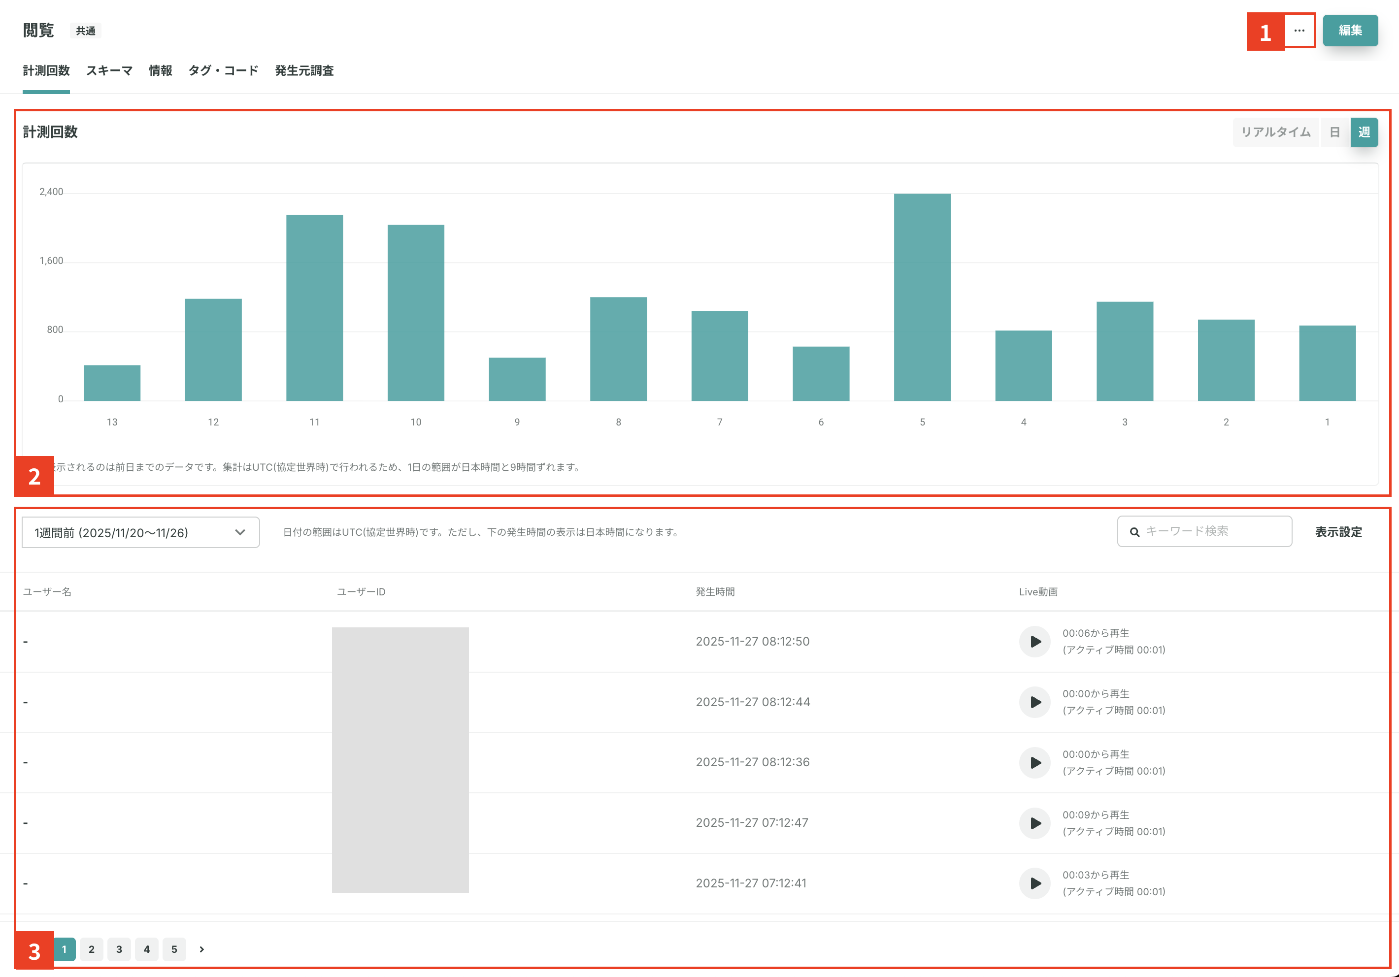The image size is (1399, 977).
Task: Click the next page arrow icon
Action: tap(201, 949)
